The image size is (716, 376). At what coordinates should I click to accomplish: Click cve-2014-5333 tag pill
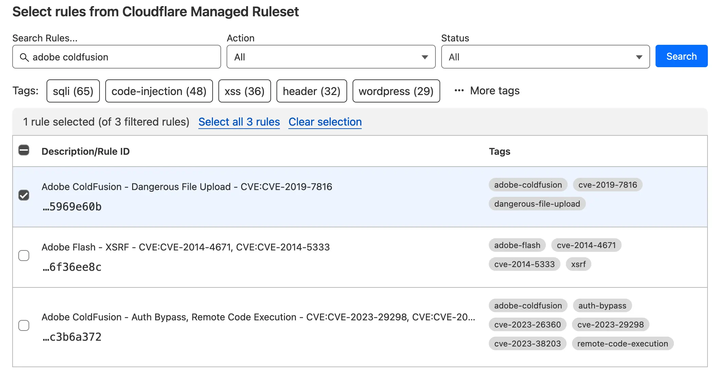(524, 264)
